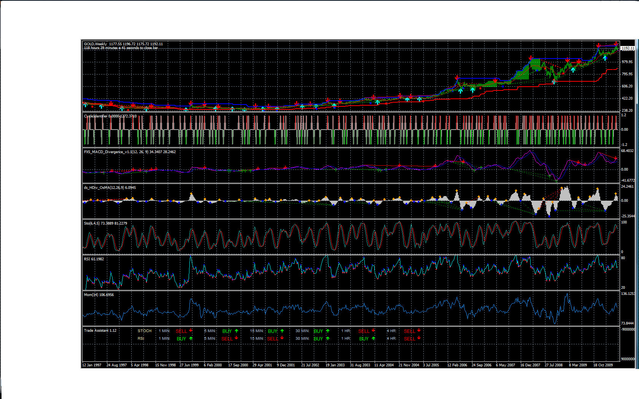639x399 pixels.
Task: Click the RSI 4 HR red sell arrow
Action: [x=419, y=338]
